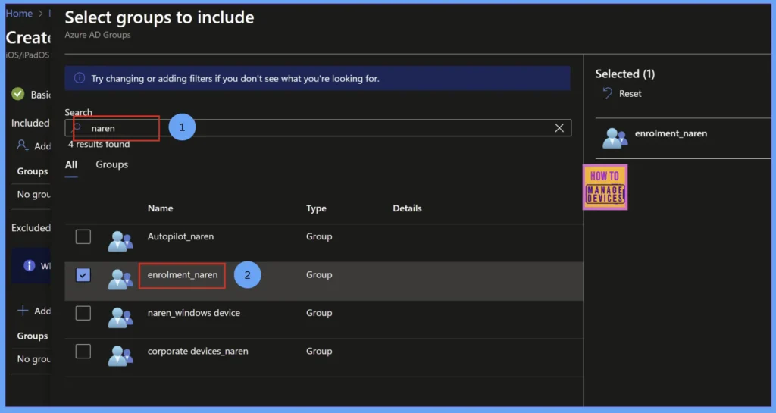776x413 pixels.
Task: Untick the enrolment_naren checkbox
Action: 83,274
